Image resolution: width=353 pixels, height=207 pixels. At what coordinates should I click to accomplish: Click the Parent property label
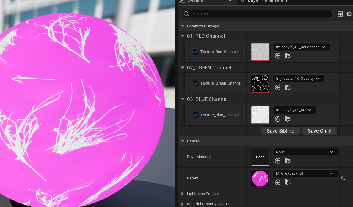(193, 178)
